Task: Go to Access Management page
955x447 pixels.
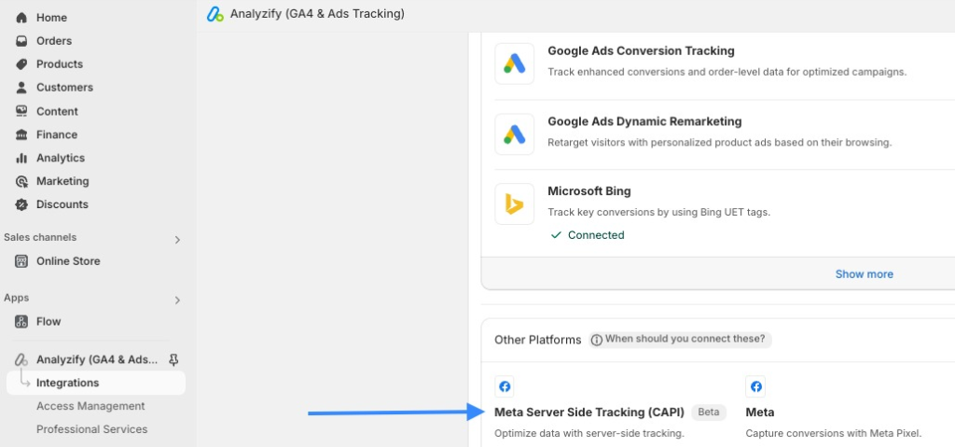Action: coord(90,406)
